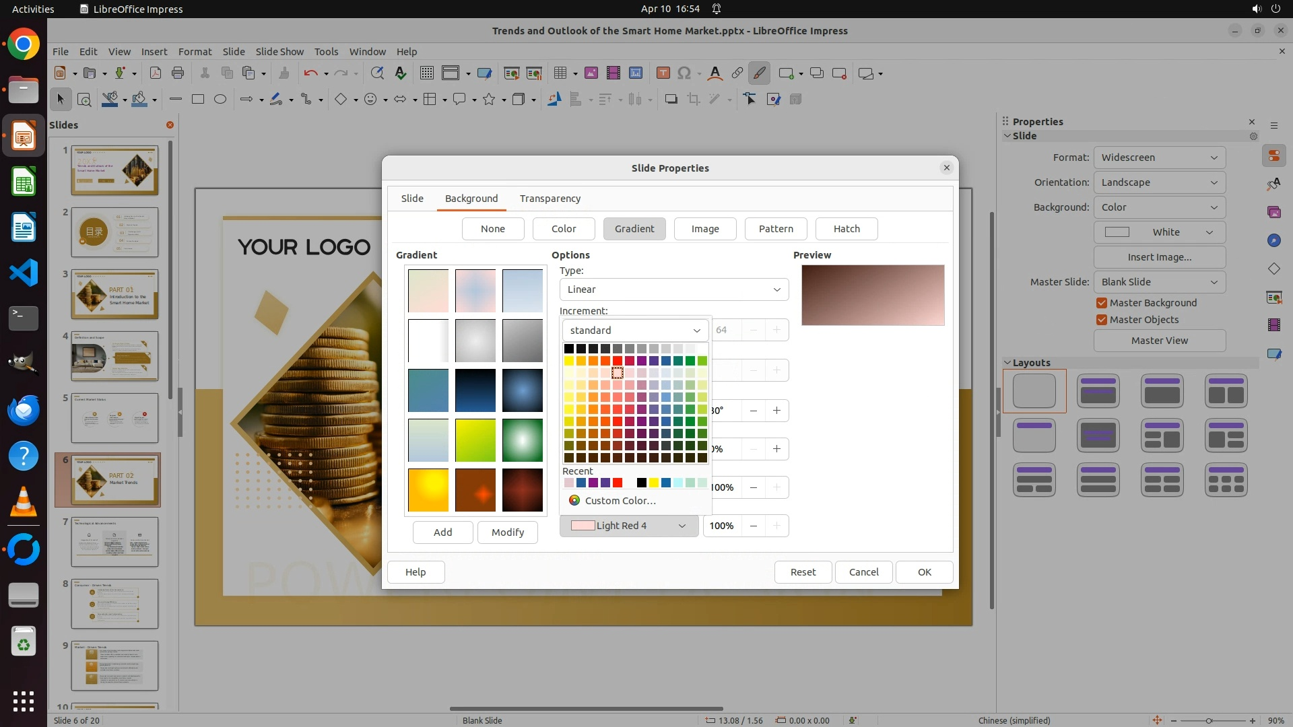Viewport: 1293px width, 727px height.
Task: Uncheck the Master Background checkbox
Action: pos(1102,303)
